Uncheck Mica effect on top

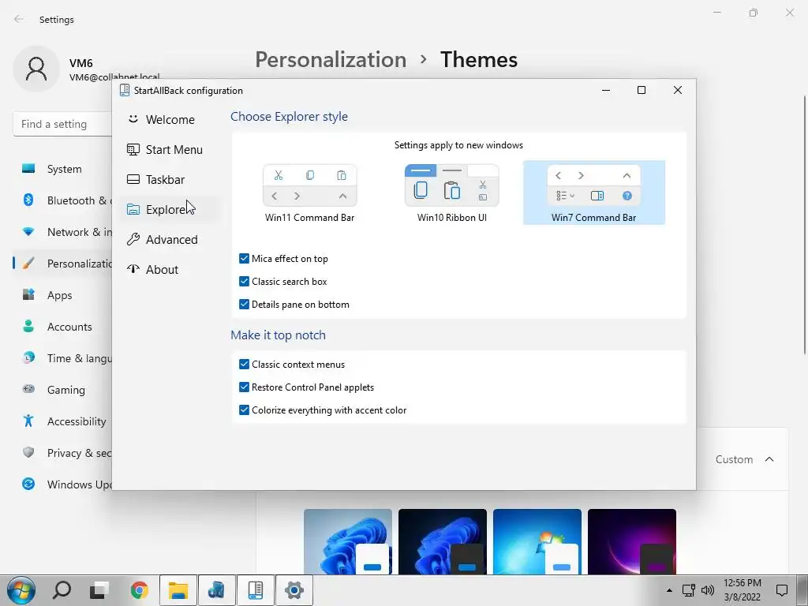pos(245,259)
